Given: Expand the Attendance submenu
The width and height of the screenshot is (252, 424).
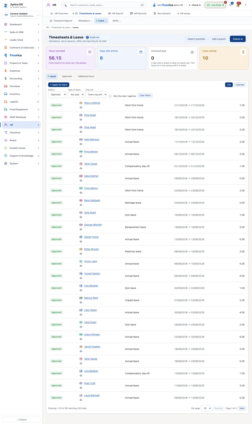Looking at the screenshot, I should (85, 21).
